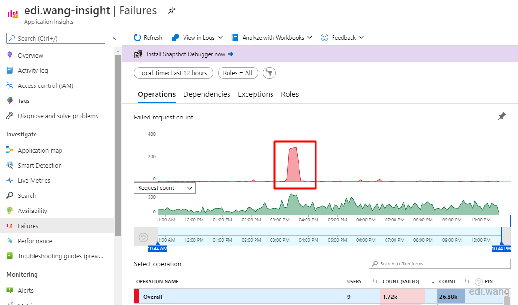
Task: Open Live Metrics
Action: point(34,181)
